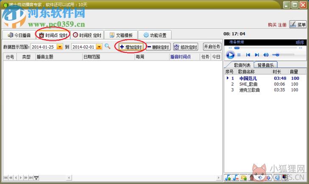The height and width of the screenshot is (184, 309).
Task: Click the 每周 column header
Action: click(152, 57)
